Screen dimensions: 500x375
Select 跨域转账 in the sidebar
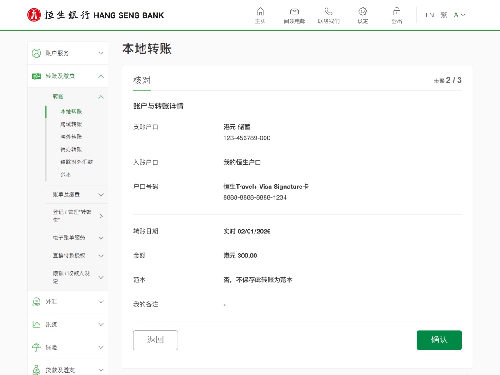[x=70, y=124]
